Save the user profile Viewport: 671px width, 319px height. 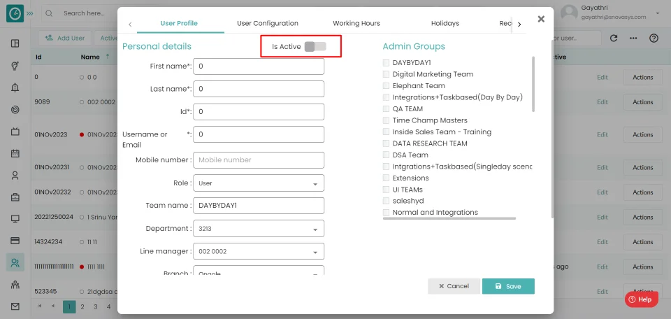tap(508, 286)
